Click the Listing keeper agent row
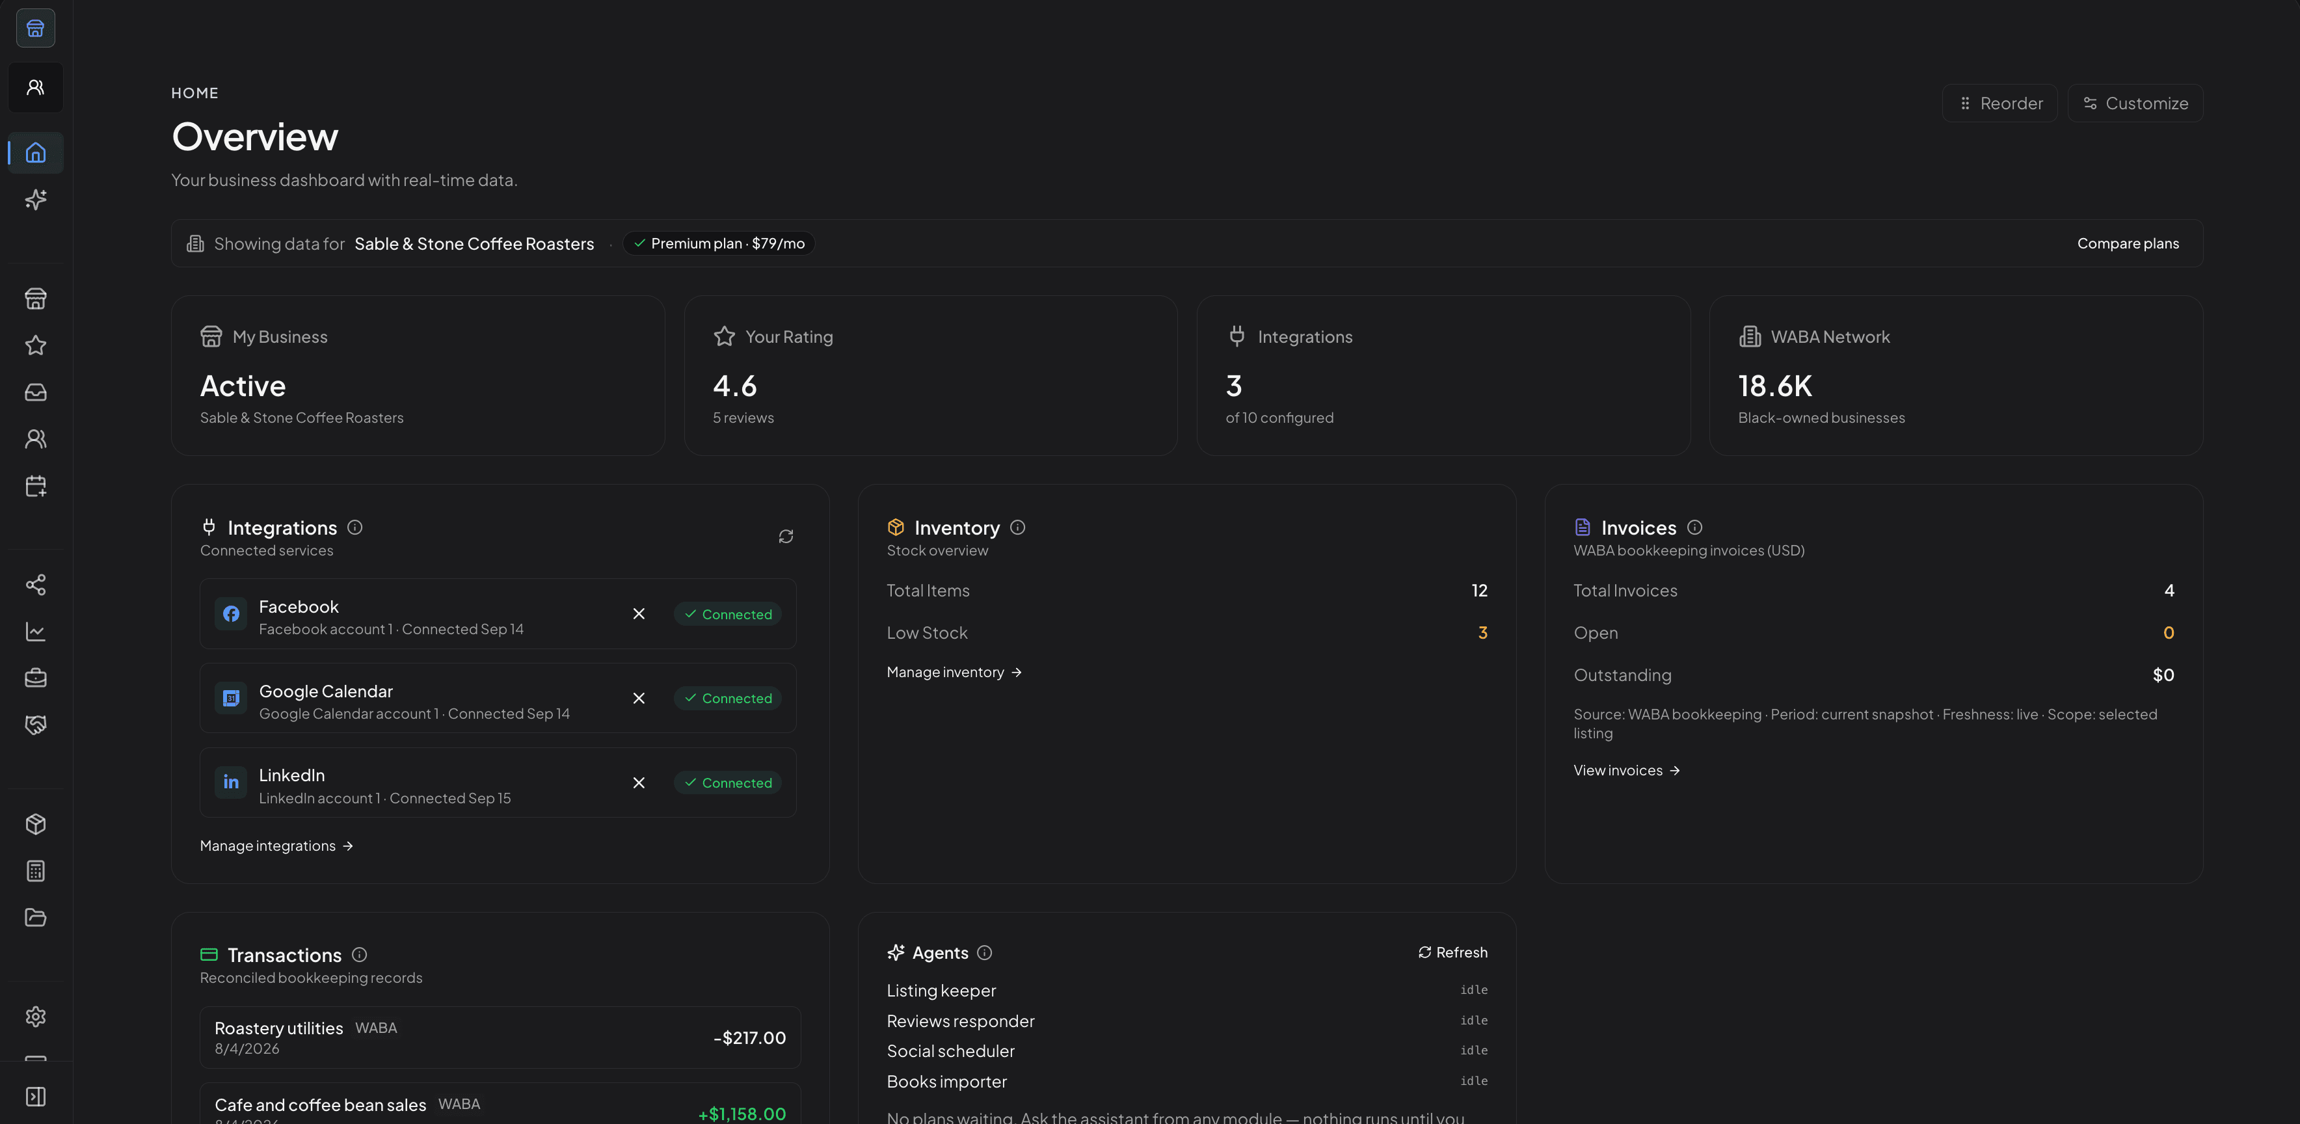The width and height of the screenshot is (2300, 1124). point(1186,990)
